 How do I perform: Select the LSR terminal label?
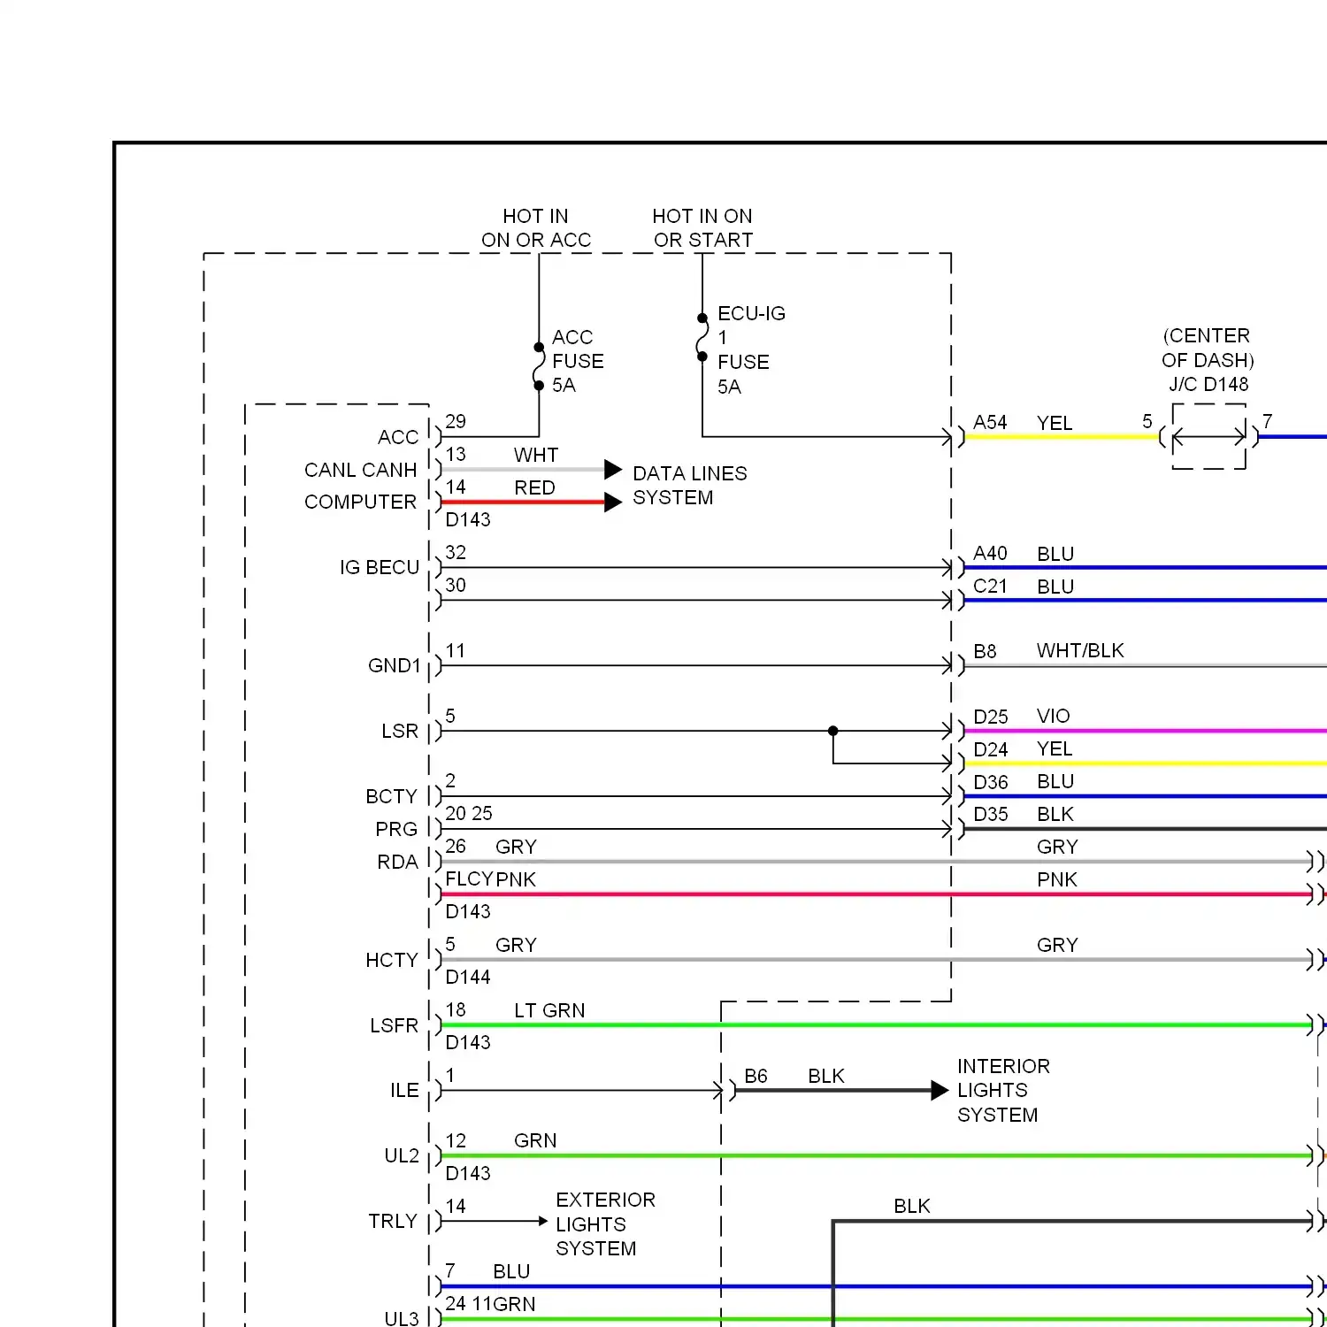pos(400,731)
